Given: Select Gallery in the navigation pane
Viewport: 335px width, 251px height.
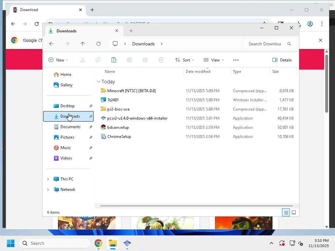Looking at the screenshot, I should click(x=68, y=85).
